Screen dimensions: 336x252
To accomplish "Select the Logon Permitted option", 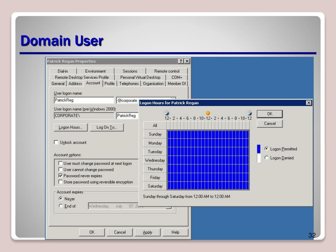I will tap(266, 149).
